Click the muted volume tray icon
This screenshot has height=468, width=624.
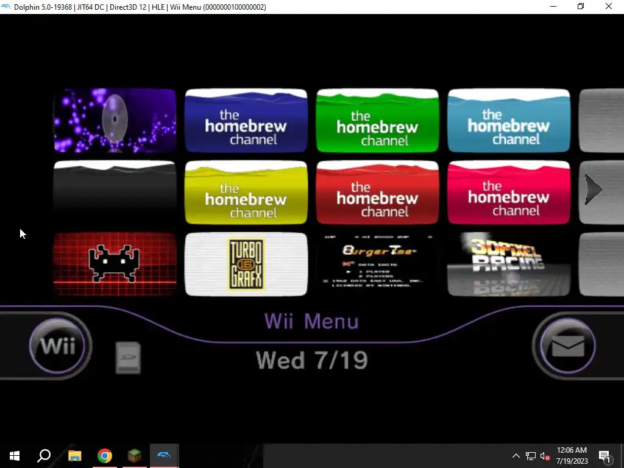tap(545, 456)
